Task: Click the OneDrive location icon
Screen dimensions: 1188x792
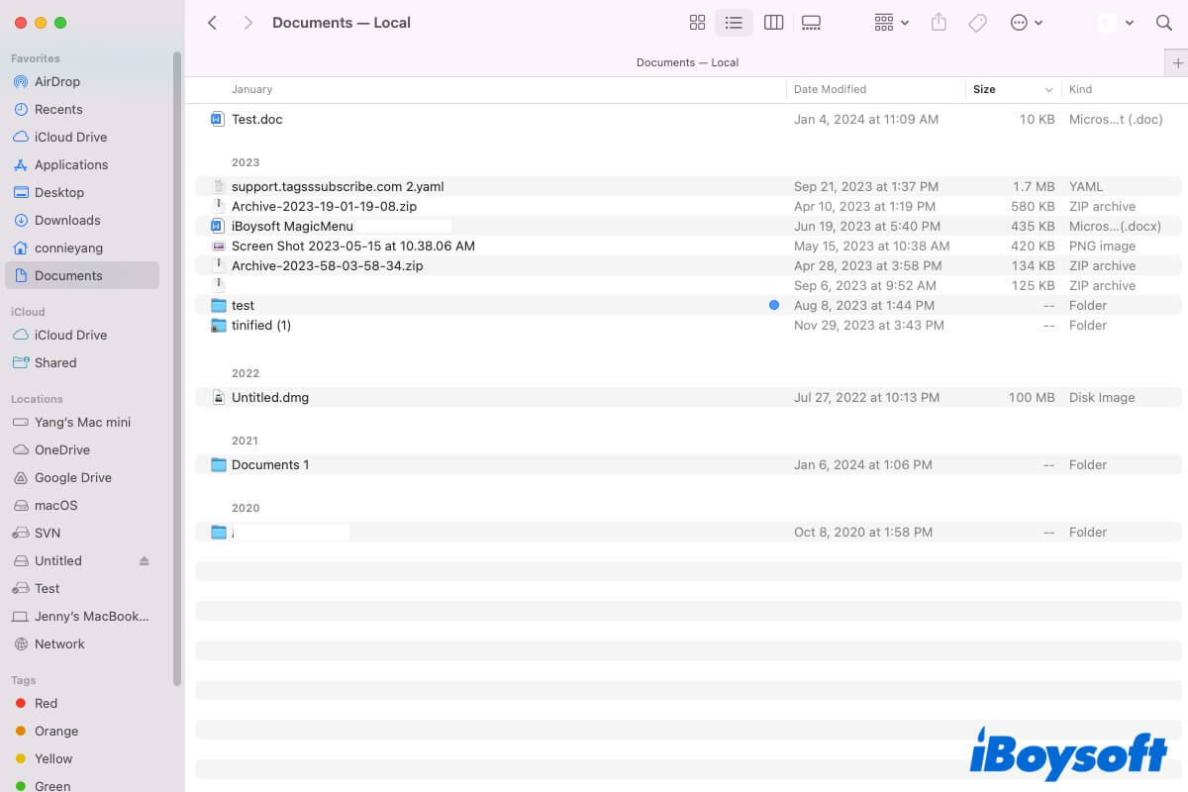Action: pos(20,449)
